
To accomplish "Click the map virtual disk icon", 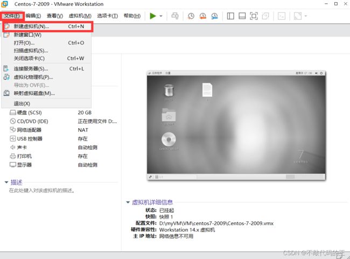I will [6, 93].
